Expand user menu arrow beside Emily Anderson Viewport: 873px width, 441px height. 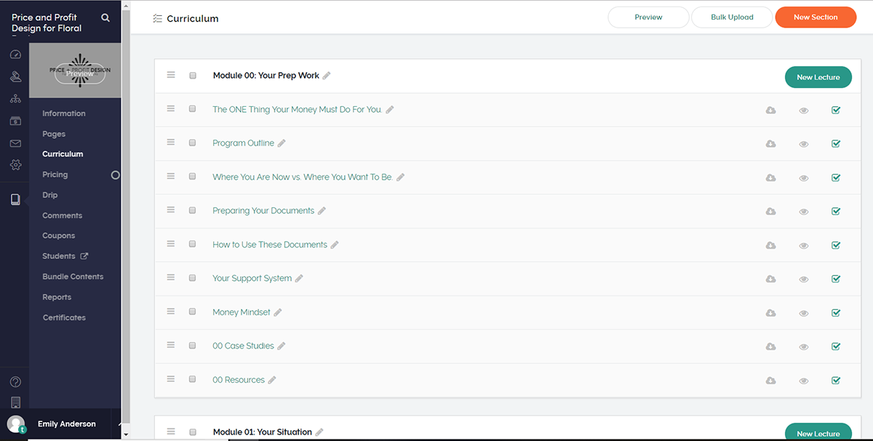(x=119, y=424)
